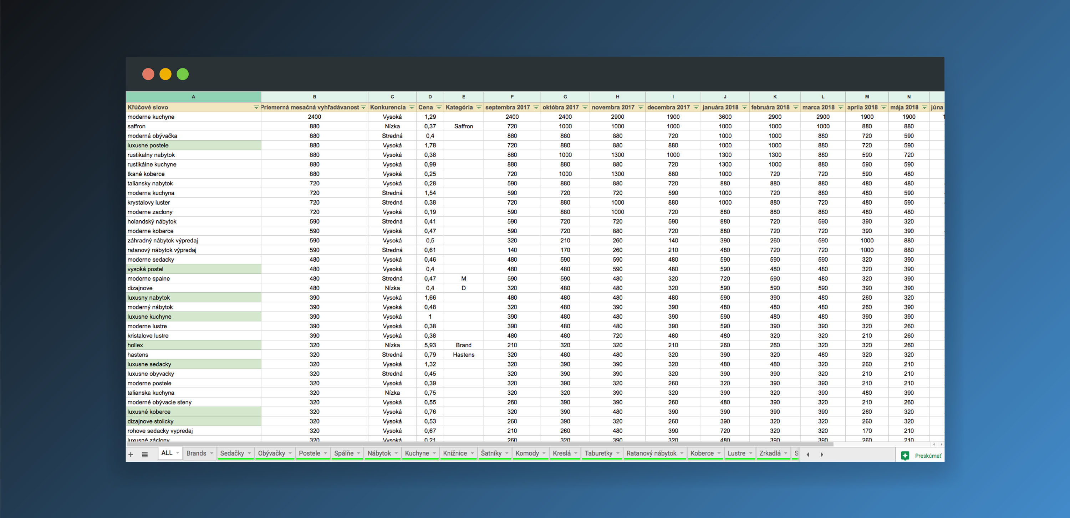This screenshot has height=518, width=1070.
Task: Open the decembra 2017 filter icon
Action: point(696,107)
